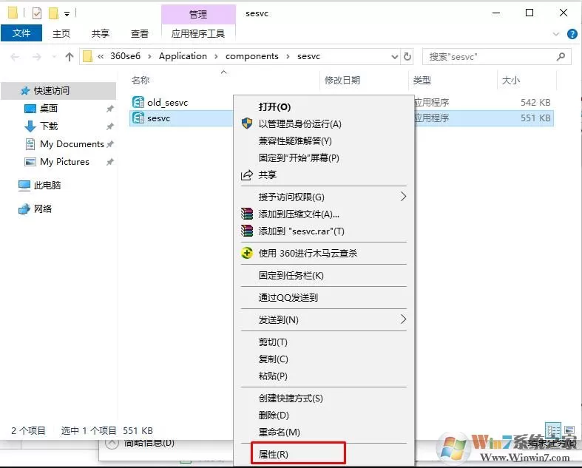This screenshot has height=468, width=582.
Task: Click the components breadcrumb in path
Action: pyautogui.click(x=252, y=56)
